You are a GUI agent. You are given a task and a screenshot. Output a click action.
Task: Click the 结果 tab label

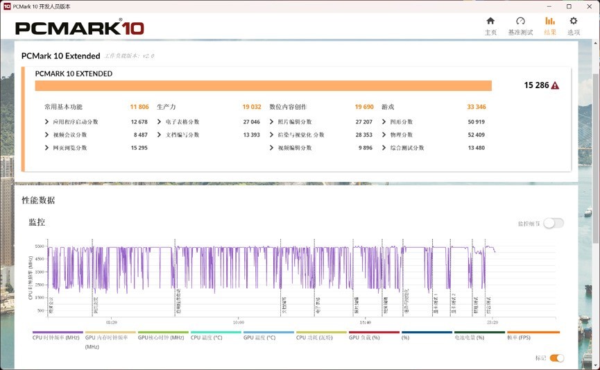pos(550,33)
